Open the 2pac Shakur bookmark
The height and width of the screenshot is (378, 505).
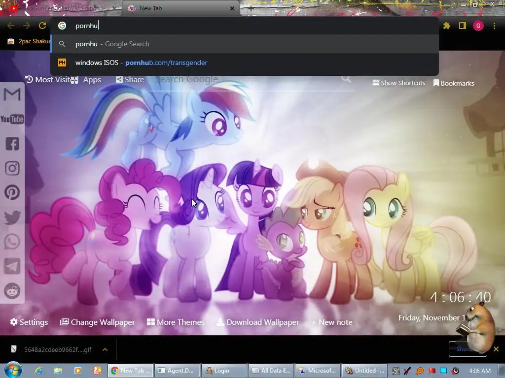(x=29, y=41)
